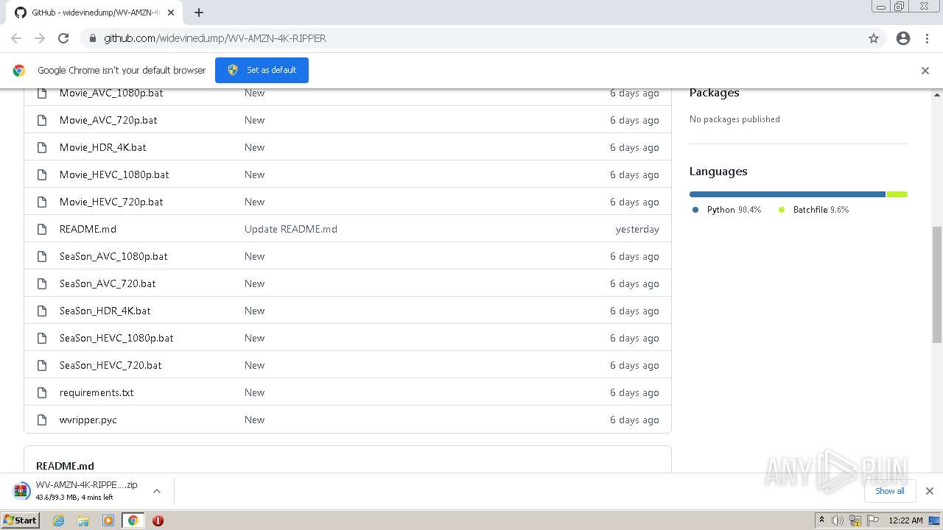Open new browser tab with plus

point(198,13)
